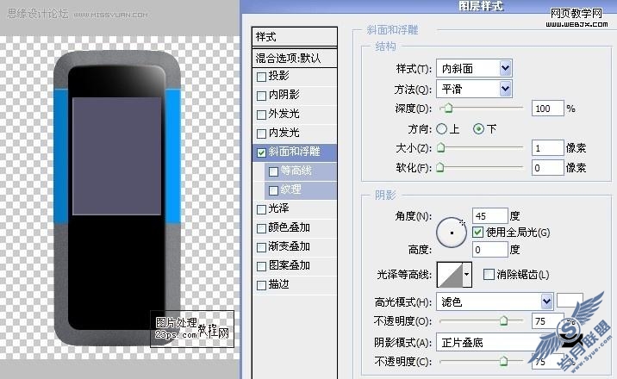Click the 高度 field showing 0
This screenshot has width=617, height=379.
pos(490,249)
